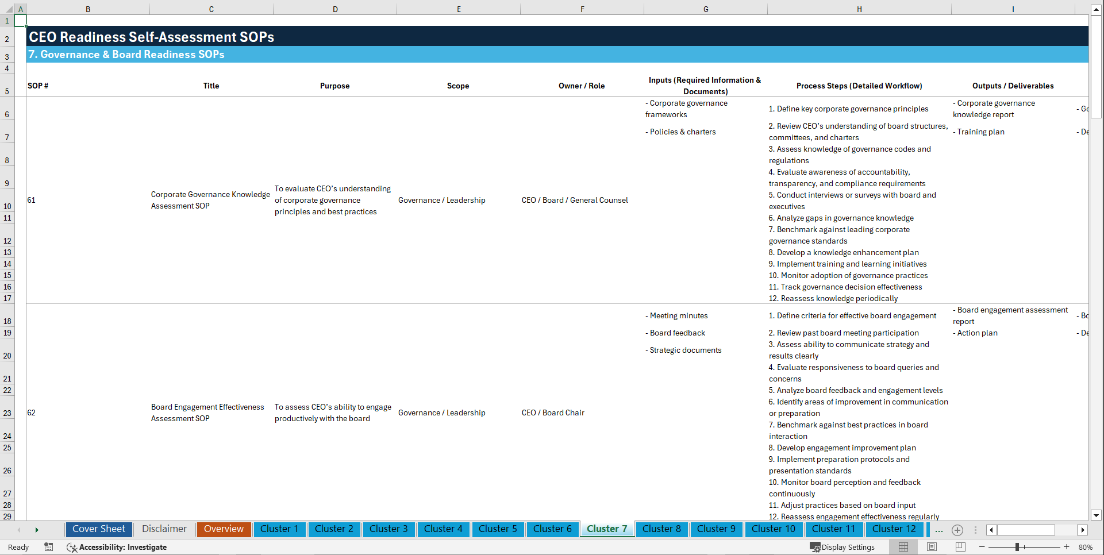Click Zoom In plus control
Viewport: 1104px width, 555px height.
coord(1067,547)
